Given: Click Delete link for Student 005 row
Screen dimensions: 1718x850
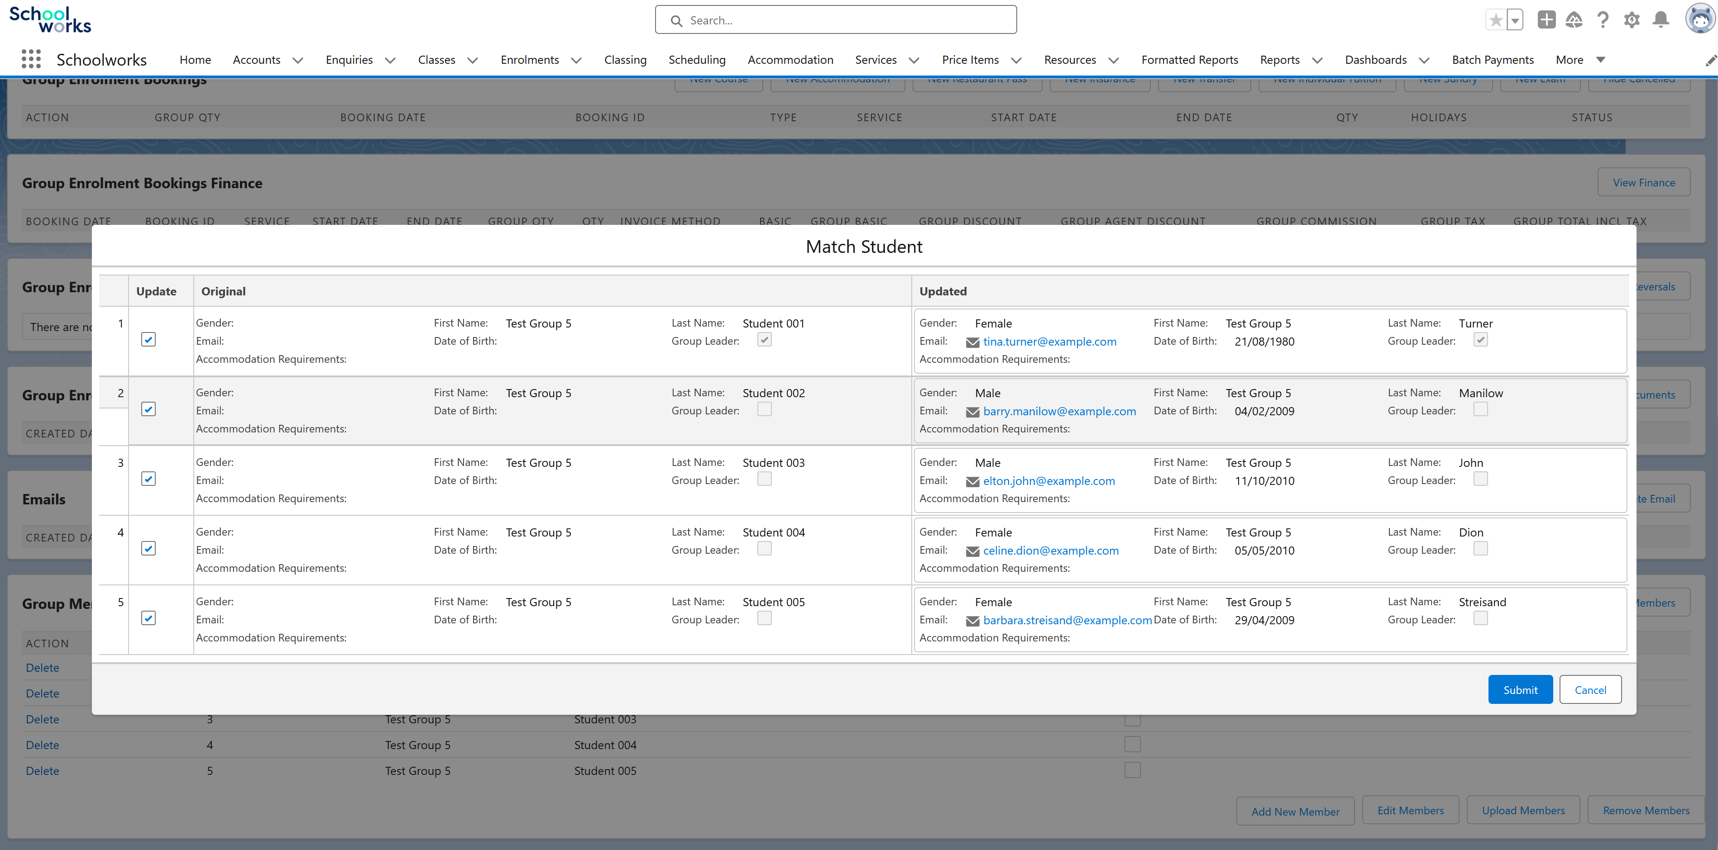Looking at the screenshot, I should [x=43, y=771].
